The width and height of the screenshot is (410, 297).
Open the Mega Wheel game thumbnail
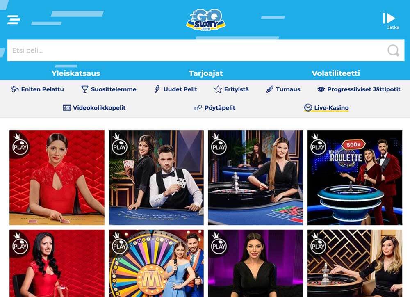click(x=156, y=263)
